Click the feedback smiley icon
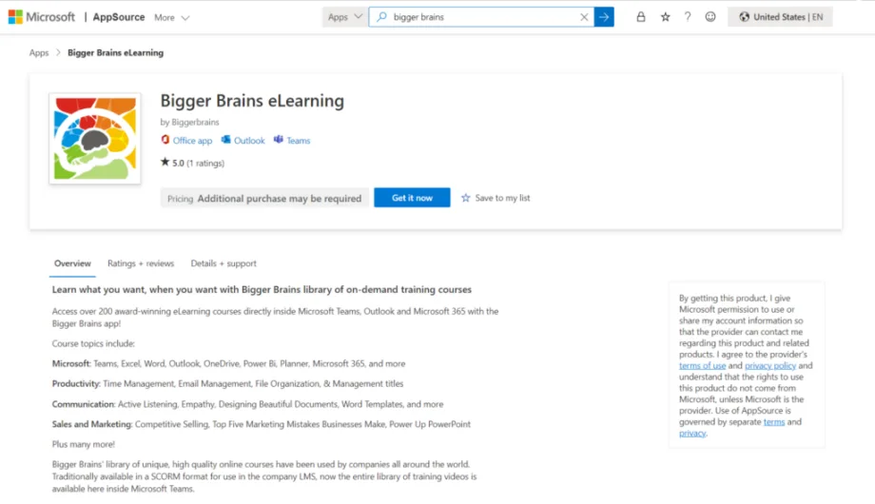This screenshot has width=875, height=504. (710, 17)
